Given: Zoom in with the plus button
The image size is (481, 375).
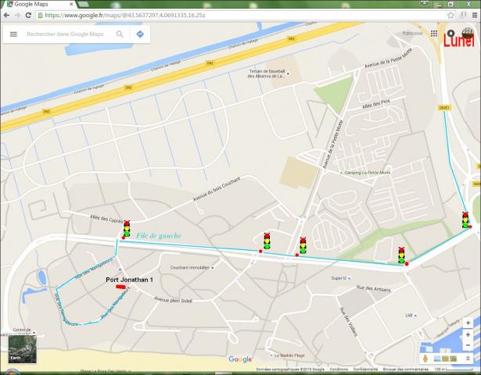Looking at the screenshot, I should coord(468,334).
